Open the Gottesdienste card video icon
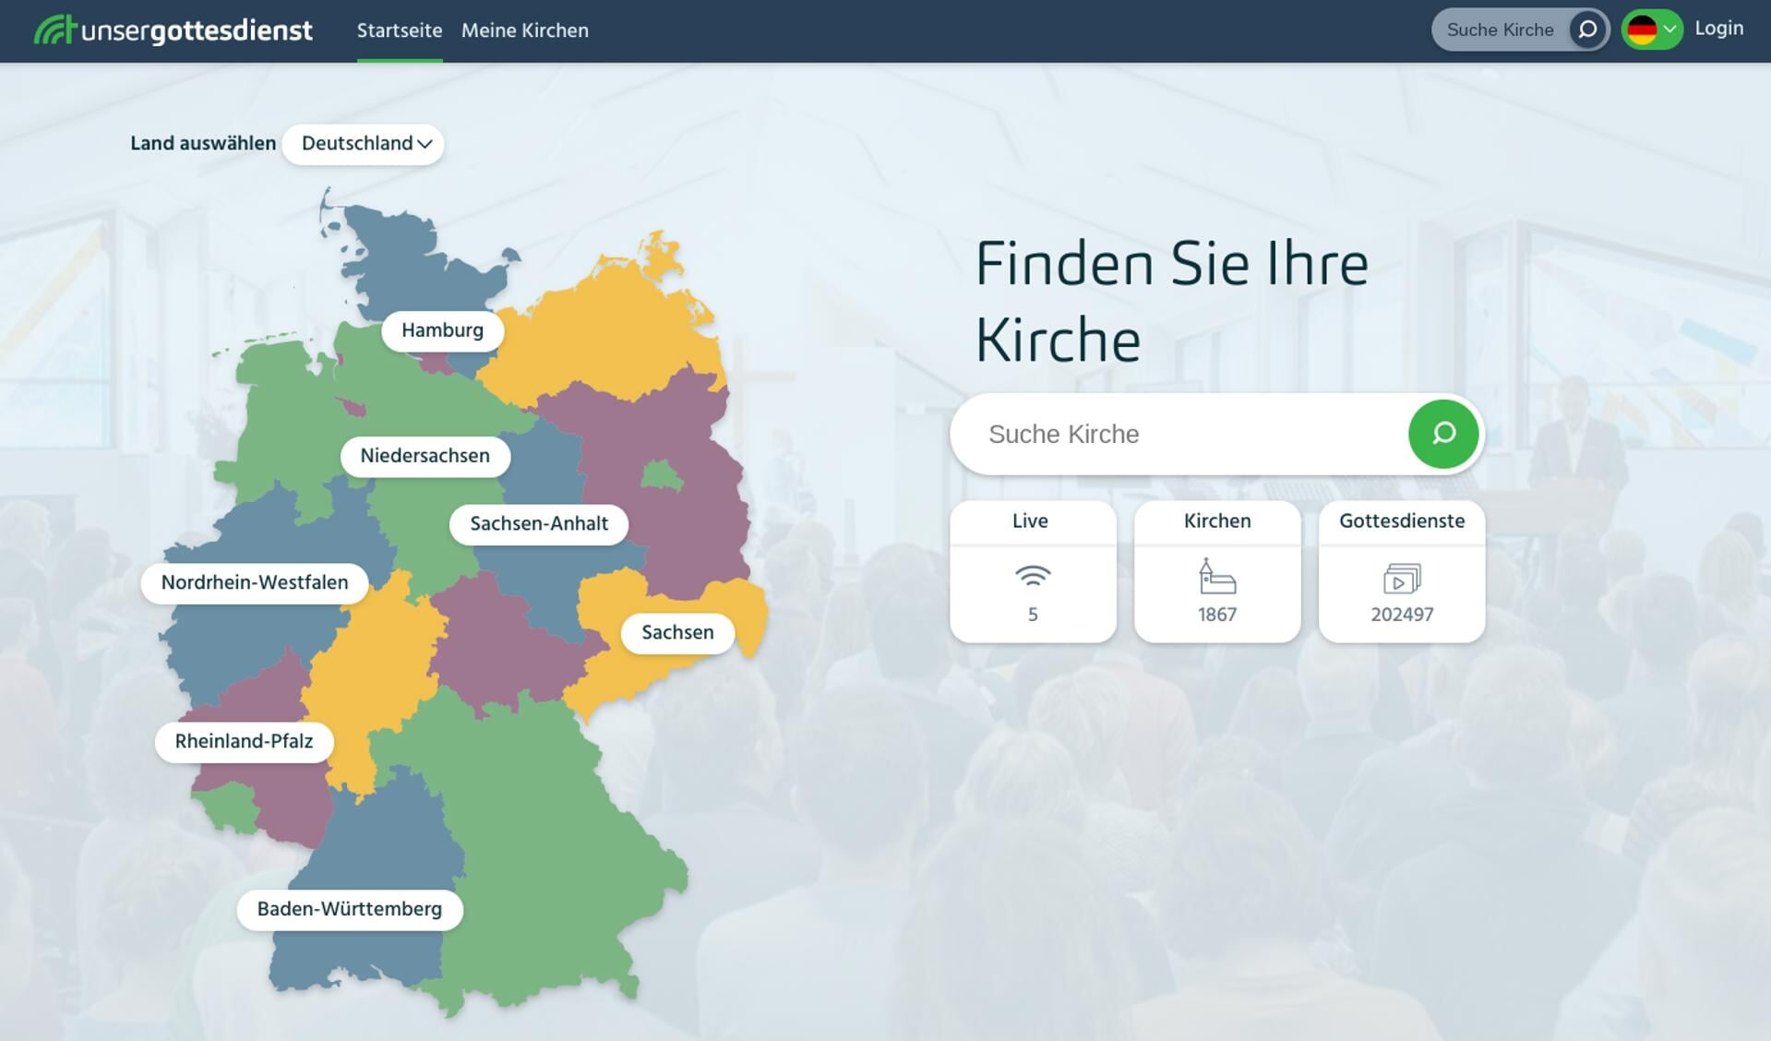The width and height of the screenshot is (1771, 1041). (1402, 579)
